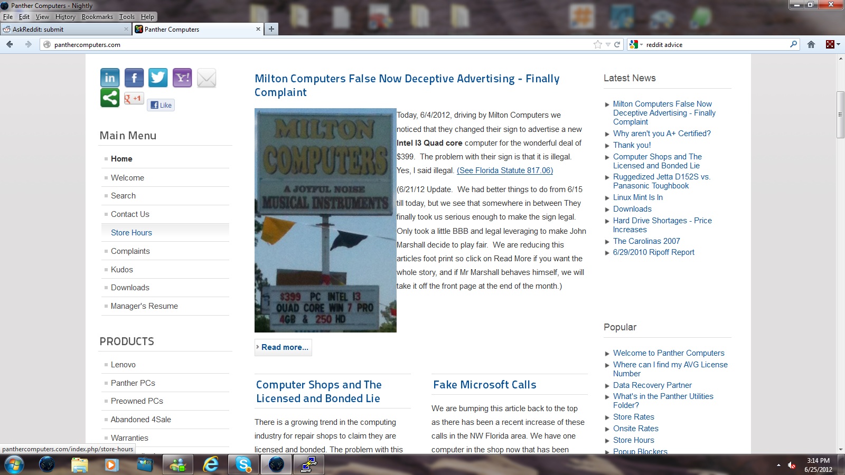The width and height of the screenshot is (845, 475).
Task: Open 6/29/2010 Ripoff Report link
Action: [x=654, y=252]
